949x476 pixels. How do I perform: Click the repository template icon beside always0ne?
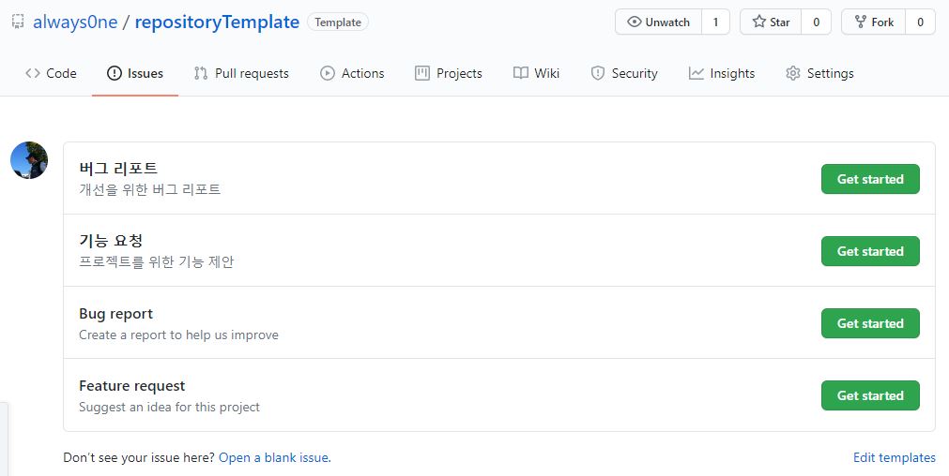(x=18, y=22)
